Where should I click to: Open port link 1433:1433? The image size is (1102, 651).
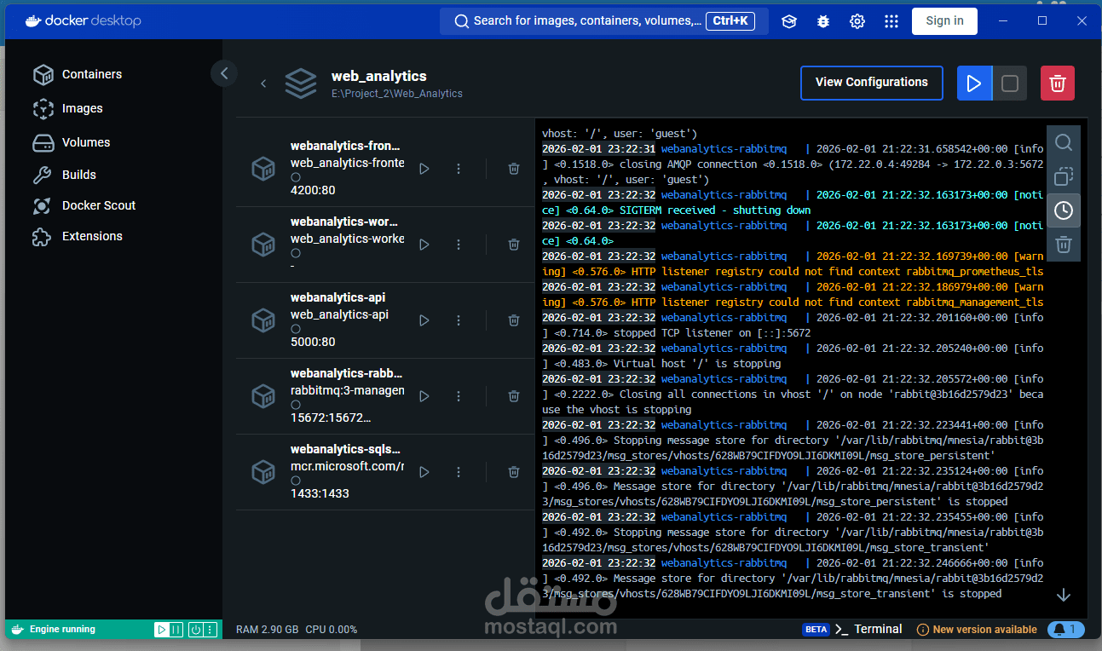click(x=320, y=493)
